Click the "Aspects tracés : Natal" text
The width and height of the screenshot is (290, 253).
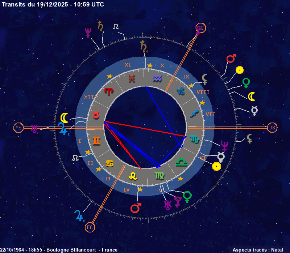(x=258, y=250)
